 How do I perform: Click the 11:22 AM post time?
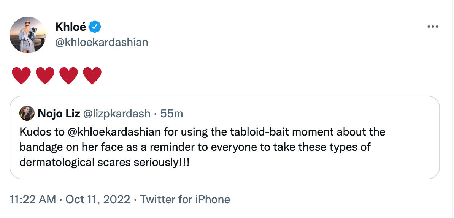pyautogui.click(x=33, y=199)
